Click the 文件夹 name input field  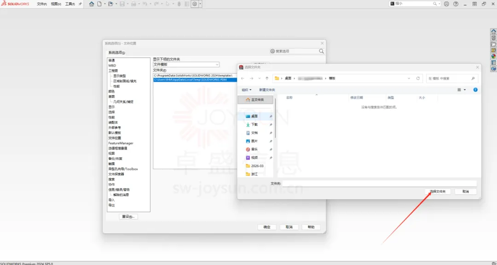point(379,183)
